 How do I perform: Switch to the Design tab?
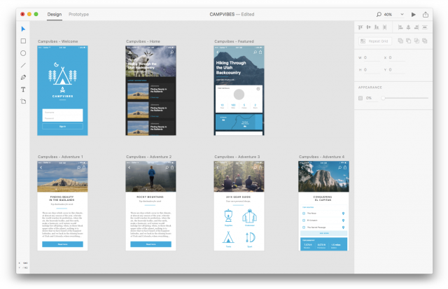[x=54, y=14]
